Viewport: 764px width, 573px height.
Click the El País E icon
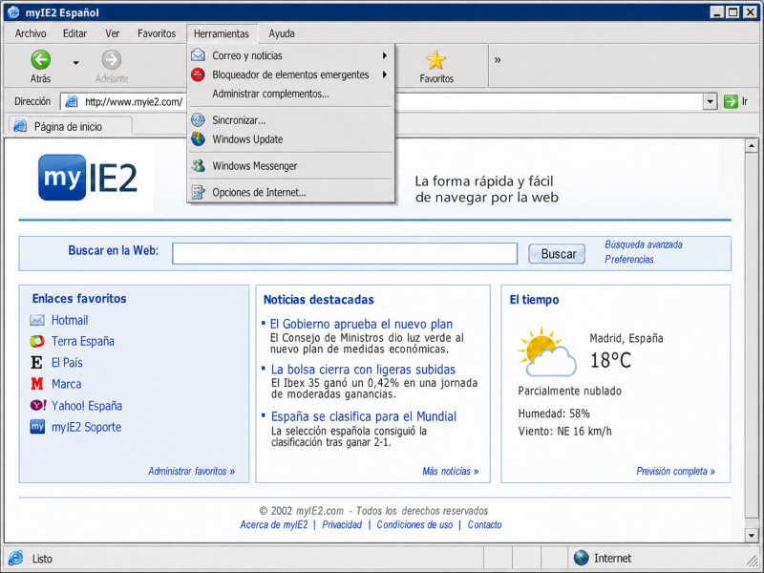pos(36,363)
